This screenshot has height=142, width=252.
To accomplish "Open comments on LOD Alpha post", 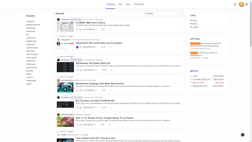I will [104, 108].
